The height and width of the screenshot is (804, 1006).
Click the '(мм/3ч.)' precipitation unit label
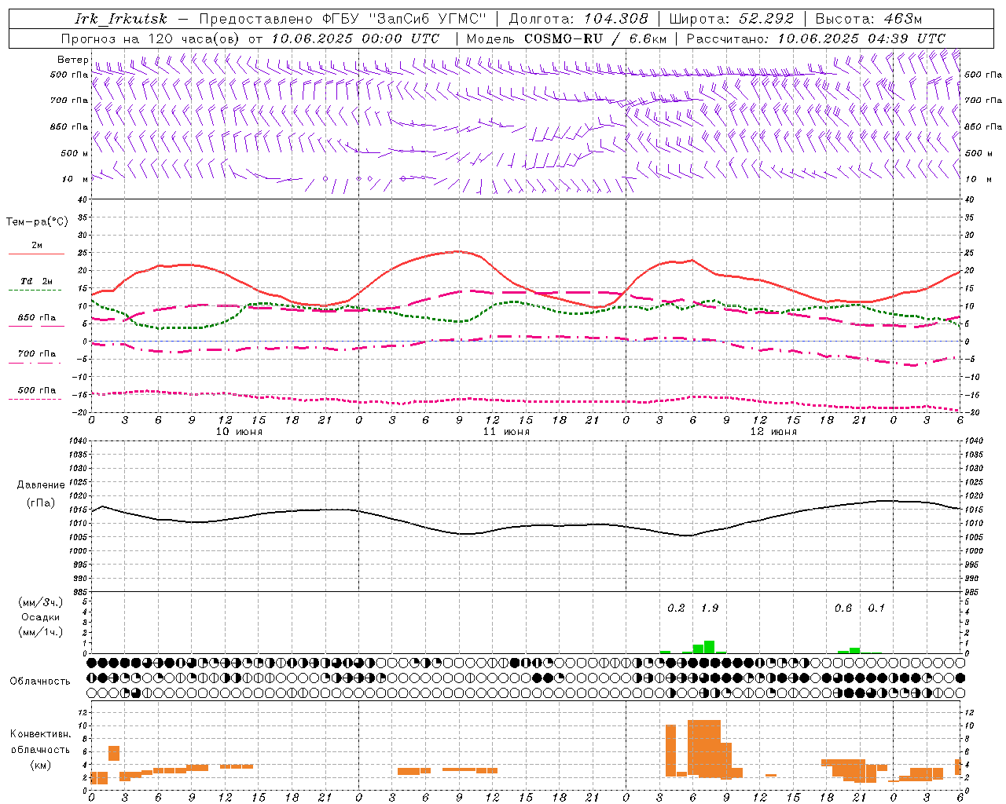tap(40, 602)
